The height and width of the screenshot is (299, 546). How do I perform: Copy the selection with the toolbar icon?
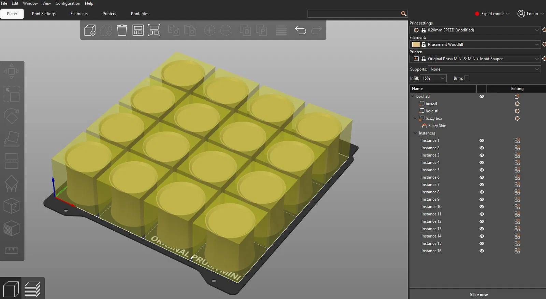(174, 30)
